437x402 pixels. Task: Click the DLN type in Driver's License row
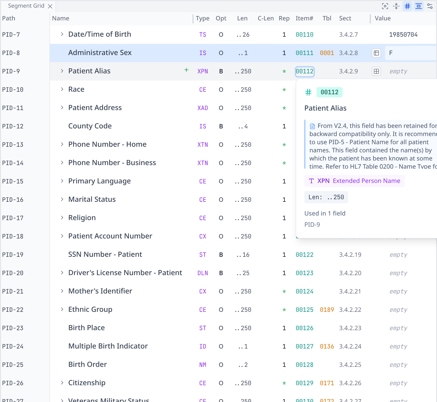tap(203, 273)
